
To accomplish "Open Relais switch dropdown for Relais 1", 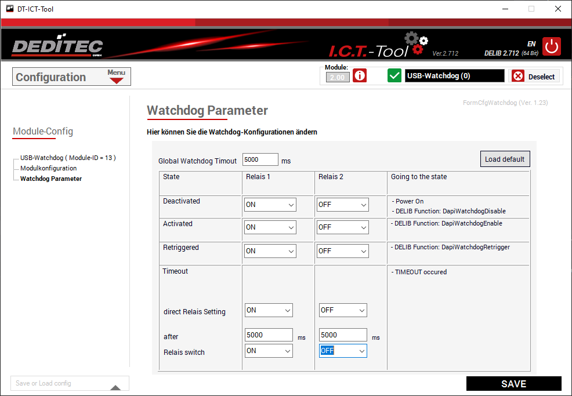I will (x=268, y=351).
